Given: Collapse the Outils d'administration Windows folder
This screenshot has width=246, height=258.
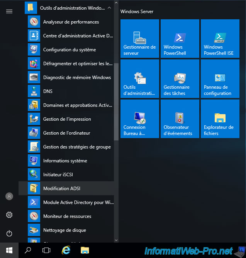Looking at the screenshot, I should (109, 8).
